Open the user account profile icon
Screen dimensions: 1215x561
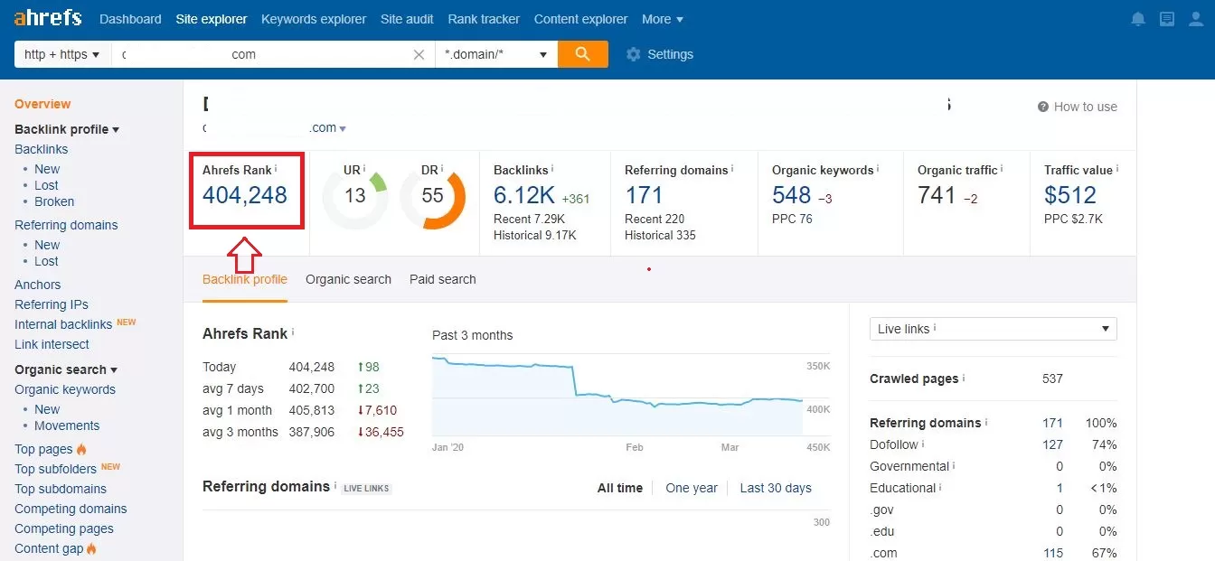click(x=1196, y=19)
